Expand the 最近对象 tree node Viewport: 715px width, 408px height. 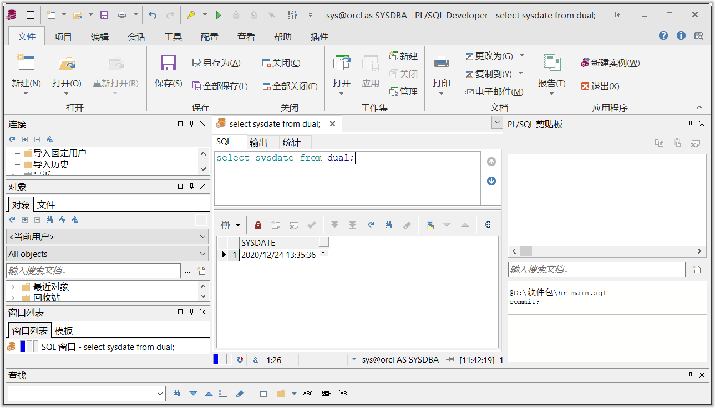[x=12, y=286]
